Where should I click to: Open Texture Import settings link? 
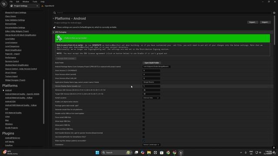11,76
